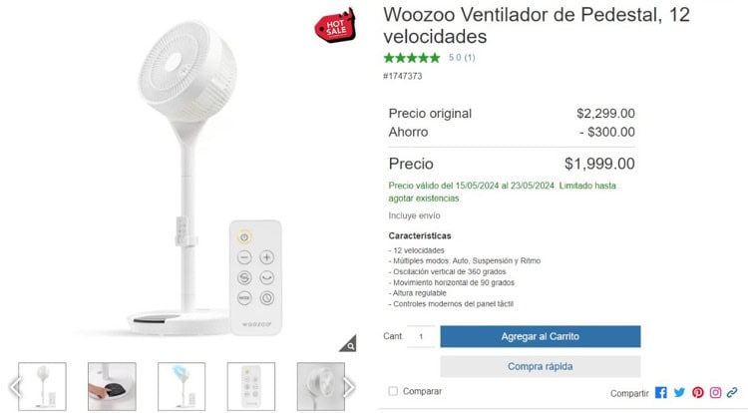Focus the Cant. quantity field
This screenshot has height=413, width=748.
[x=421, y=336]
